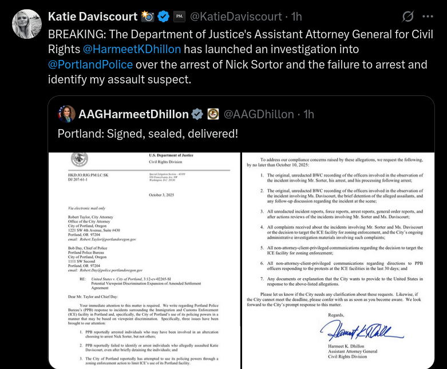
Task: Click the blue verified badge beside Katie Daviscourt
Action: point(164,17)
